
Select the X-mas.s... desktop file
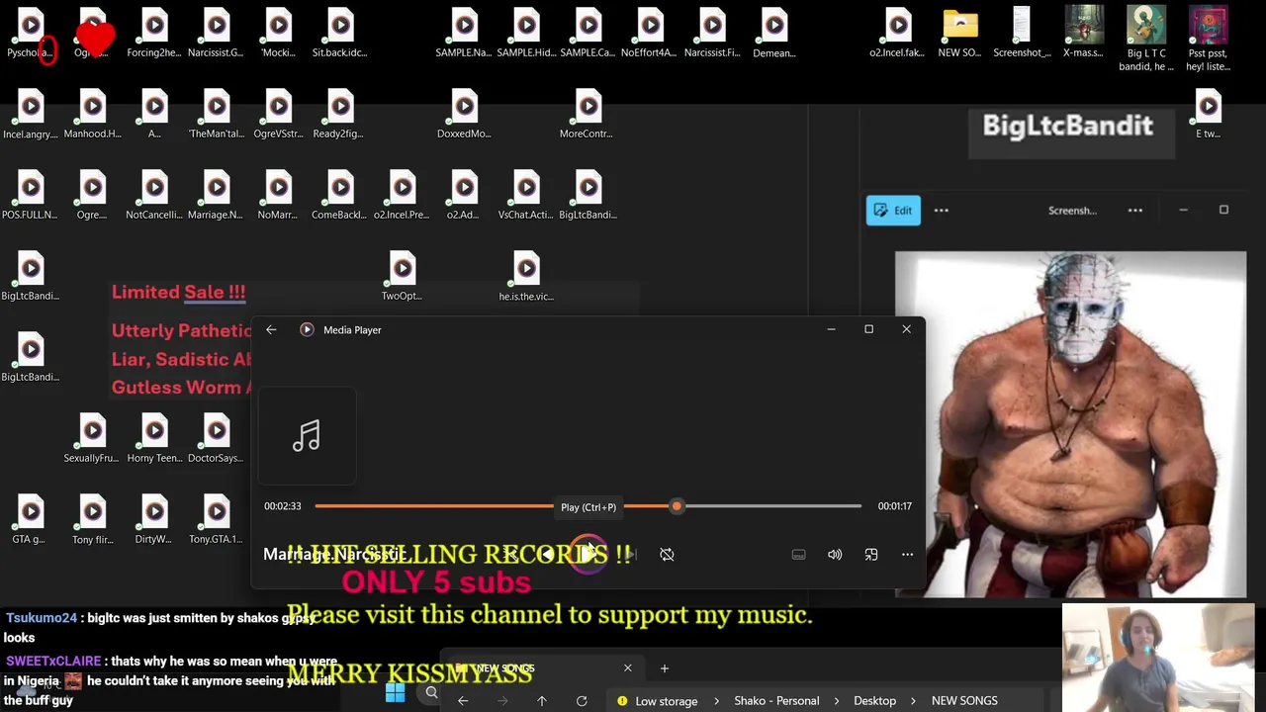click(1083, 33)
